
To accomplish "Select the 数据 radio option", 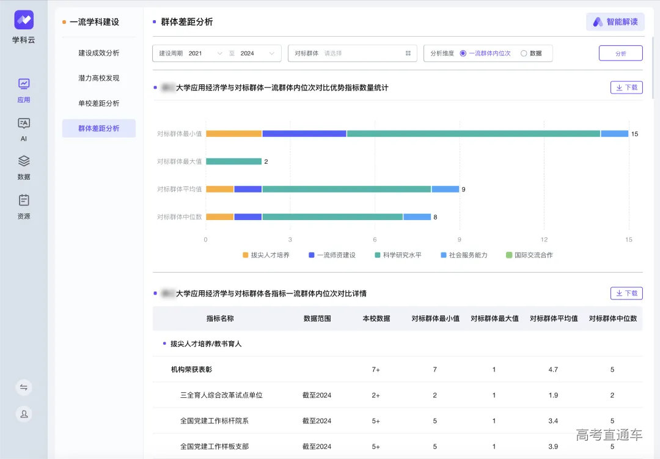I will point(524,54).
